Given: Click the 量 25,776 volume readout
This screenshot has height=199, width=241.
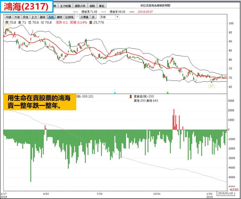Looking at the screenshot, I should tap(96, 22).
